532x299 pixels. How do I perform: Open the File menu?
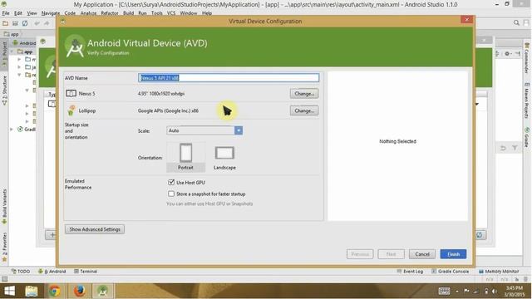pyautogui.click(x=6, y=13)
